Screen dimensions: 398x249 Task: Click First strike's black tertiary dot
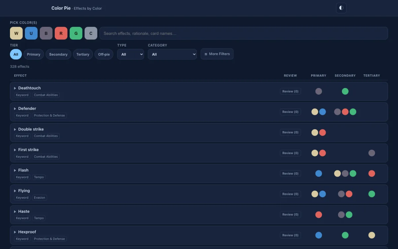pos(372,153)
